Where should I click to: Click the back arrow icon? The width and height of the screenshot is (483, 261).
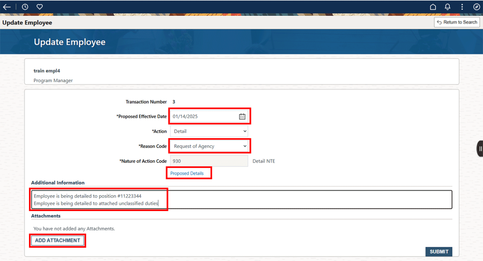pyautogui.click(x=7, y=7)
